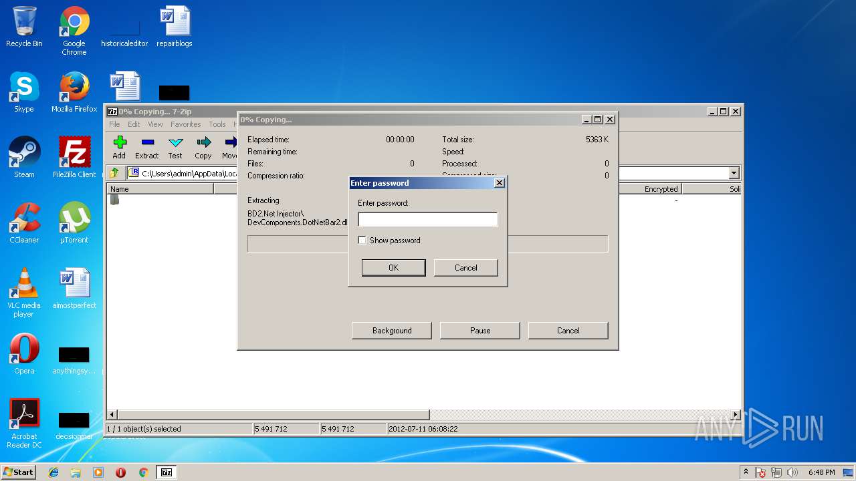The height and width of the screenshot is (481, 856).
Task: Open the View menu in 7-Zip
Action: 155,124
